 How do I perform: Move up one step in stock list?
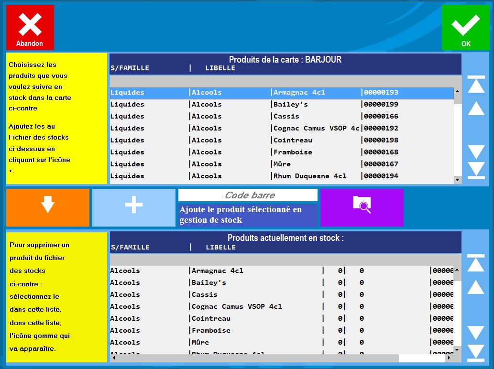coord(475,287)
